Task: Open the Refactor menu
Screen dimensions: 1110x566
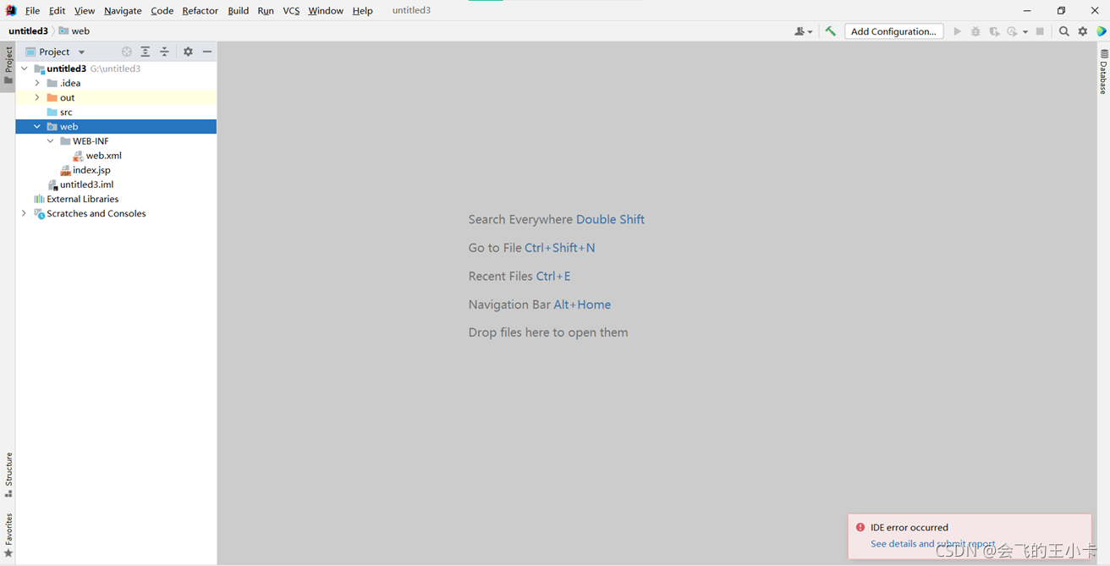Action: pyautogui.click(x=200, y=10)
